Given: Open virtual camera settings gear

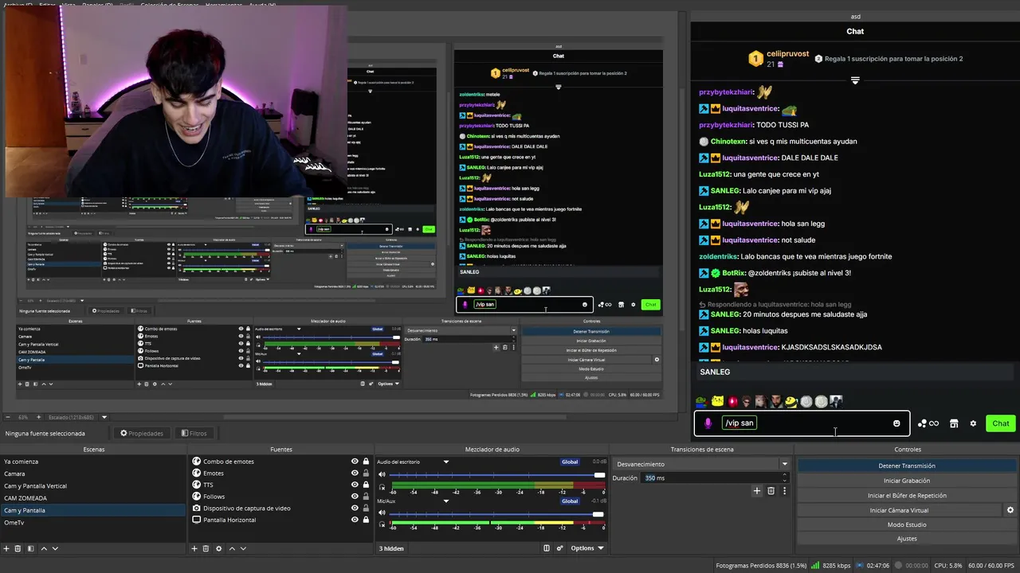Looking at the screenshot, I should point(1010,510).
